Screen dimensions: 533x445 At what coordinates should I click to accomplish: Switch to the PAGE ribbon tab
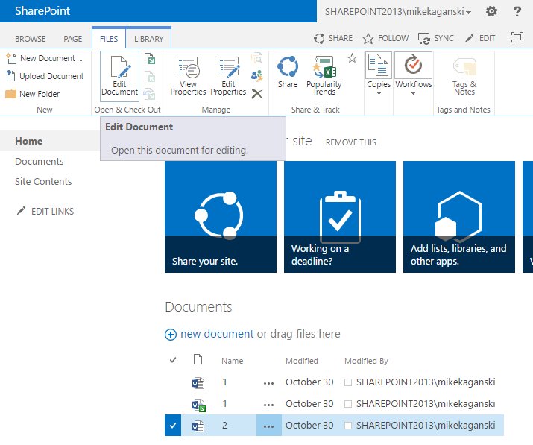(x=73, y=39)
